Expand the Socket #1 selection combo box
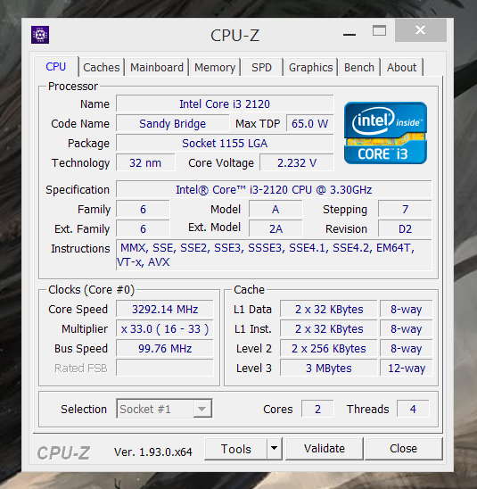 (x=164, y=409)
